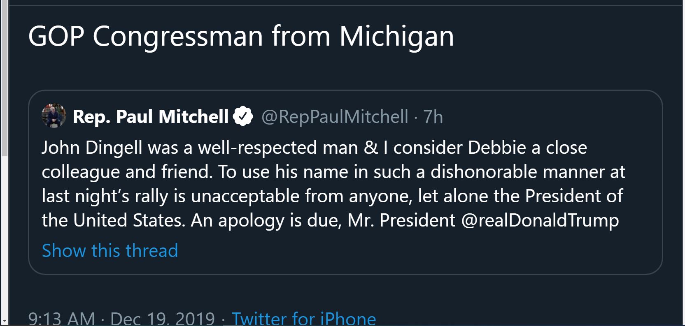Image resolution: width=685 pixels, height=326 pixels.
Task: Open the Twitter for iPhone source link
Action: [304, 319]
